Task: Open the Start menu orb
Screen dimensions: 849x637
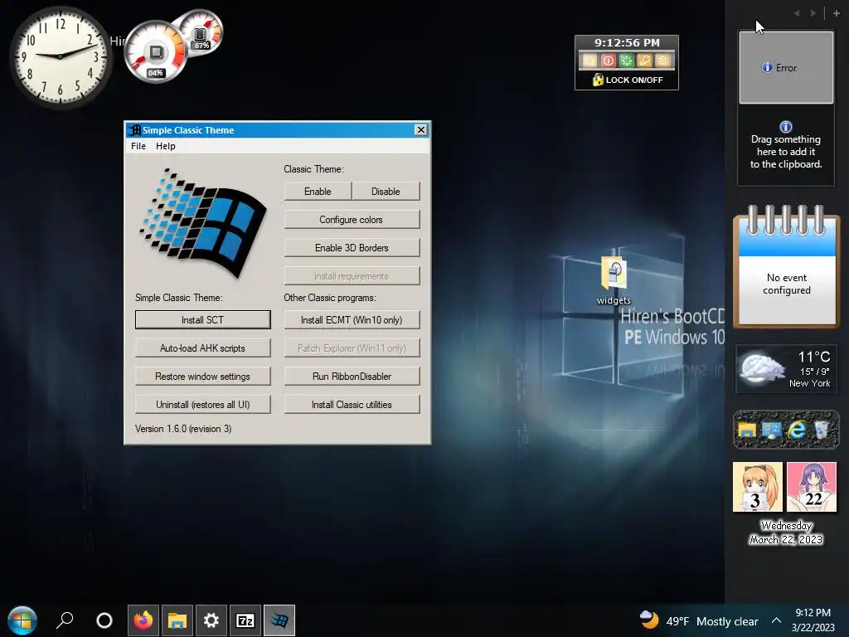Action: click(x=22, y=620)
